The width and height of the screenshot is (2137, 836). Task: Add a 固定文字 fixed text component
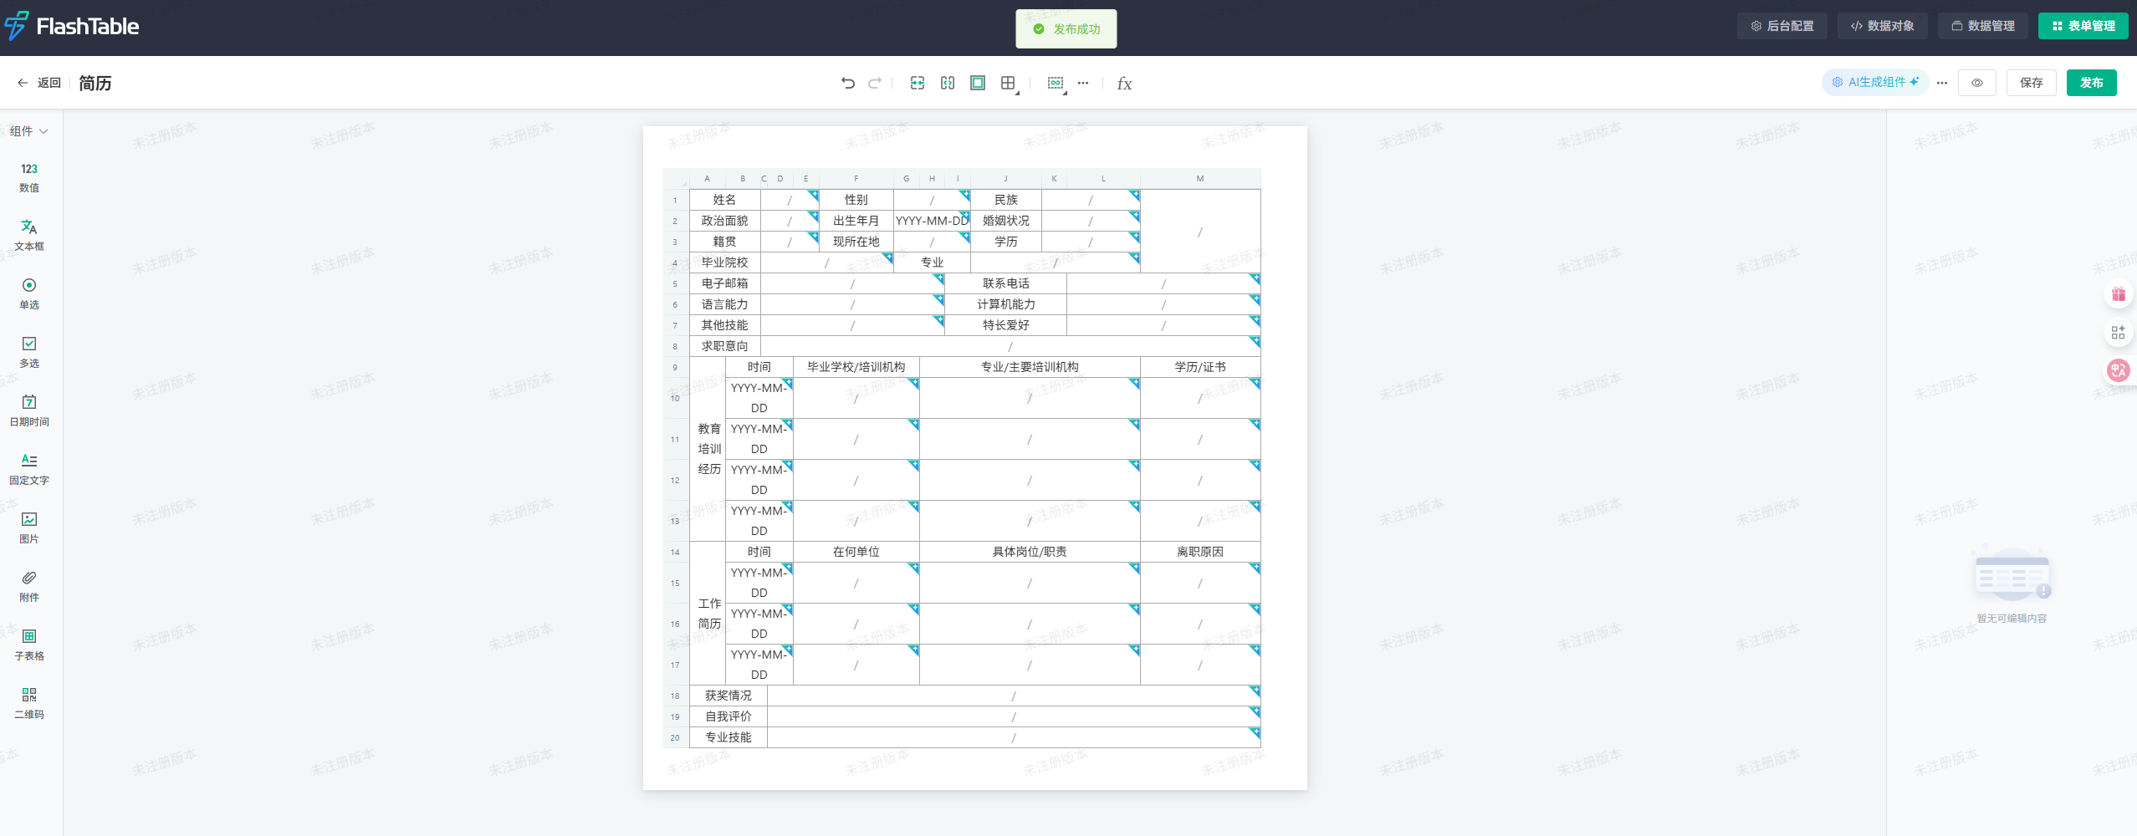click(x=29, y=470)
